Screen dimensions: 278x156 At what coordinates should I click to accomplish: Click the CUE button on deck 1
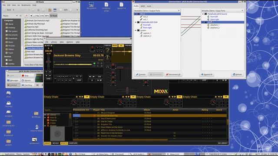(x=99, y=77)
